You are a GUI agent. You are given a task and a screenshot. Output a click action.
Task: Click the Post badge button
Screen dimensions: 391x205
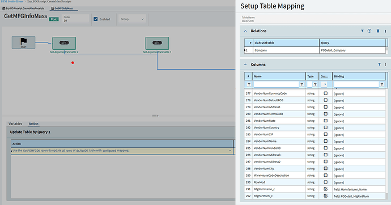click(x=54, y=19)
